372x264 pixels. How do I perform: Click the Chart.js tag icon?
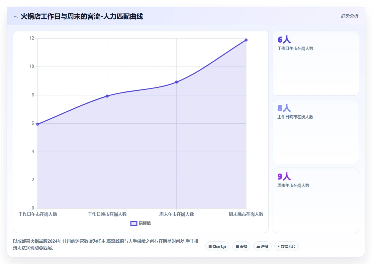[x=210, y=246]
